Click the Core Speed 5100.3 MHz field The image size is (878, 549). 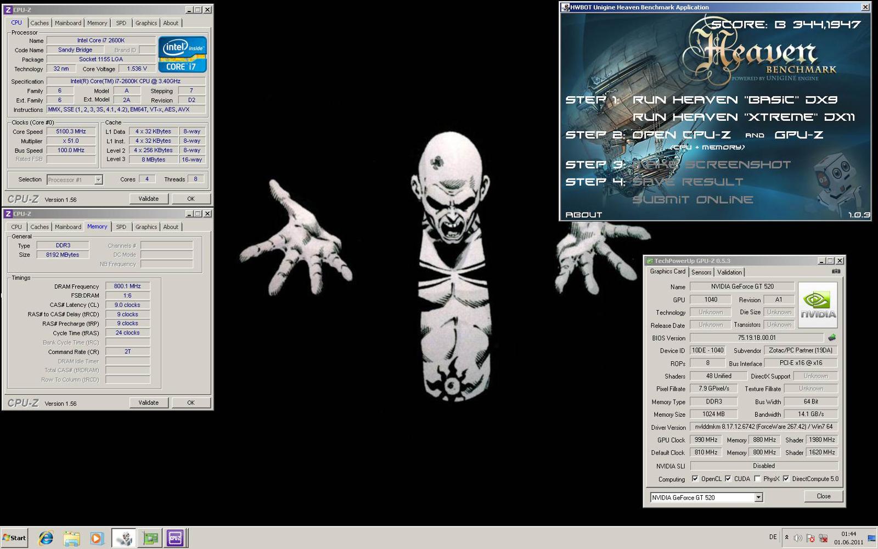(71, 132)
